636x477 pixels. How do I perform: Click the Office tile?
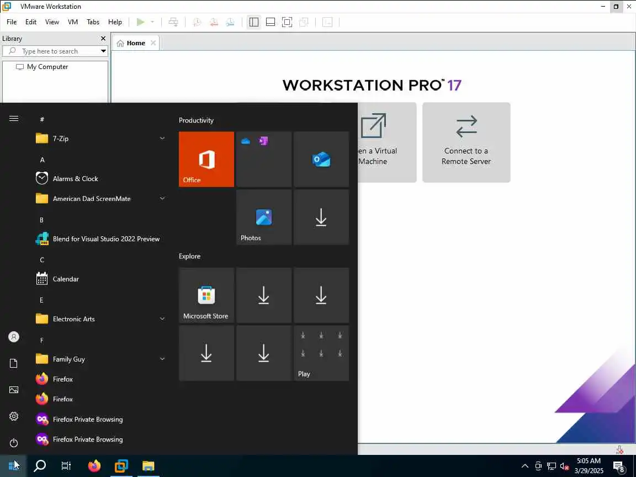click(206, 160)
